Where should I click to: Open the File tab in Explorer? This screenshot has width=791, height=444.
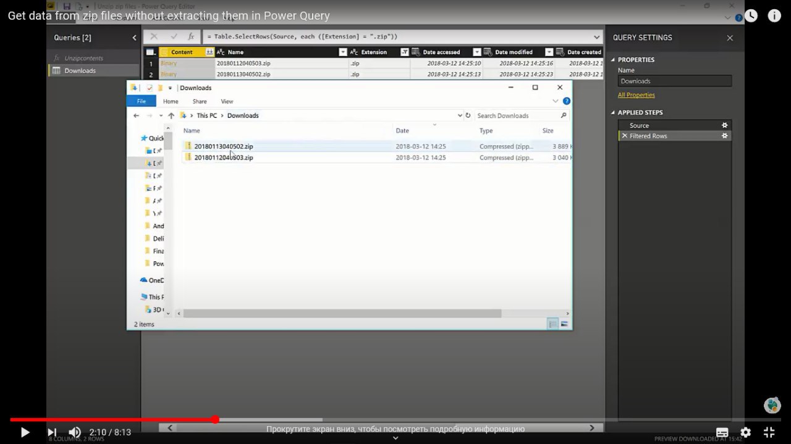point(142,101)
